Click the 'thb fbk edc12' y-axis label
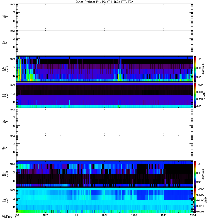The width and height of the screenshot is (209, 223). pos(5,69)
